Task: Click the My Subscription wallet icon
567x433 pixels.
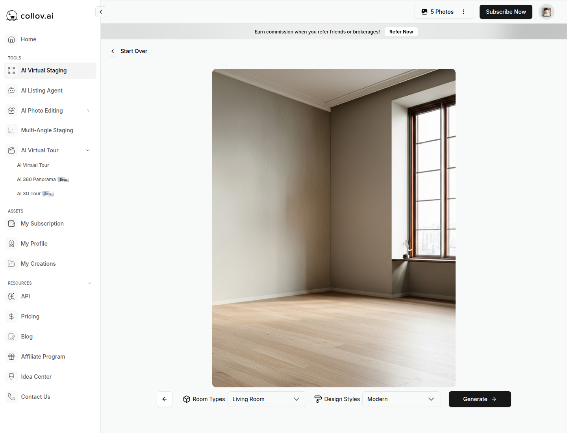Action: coord(11,224)
